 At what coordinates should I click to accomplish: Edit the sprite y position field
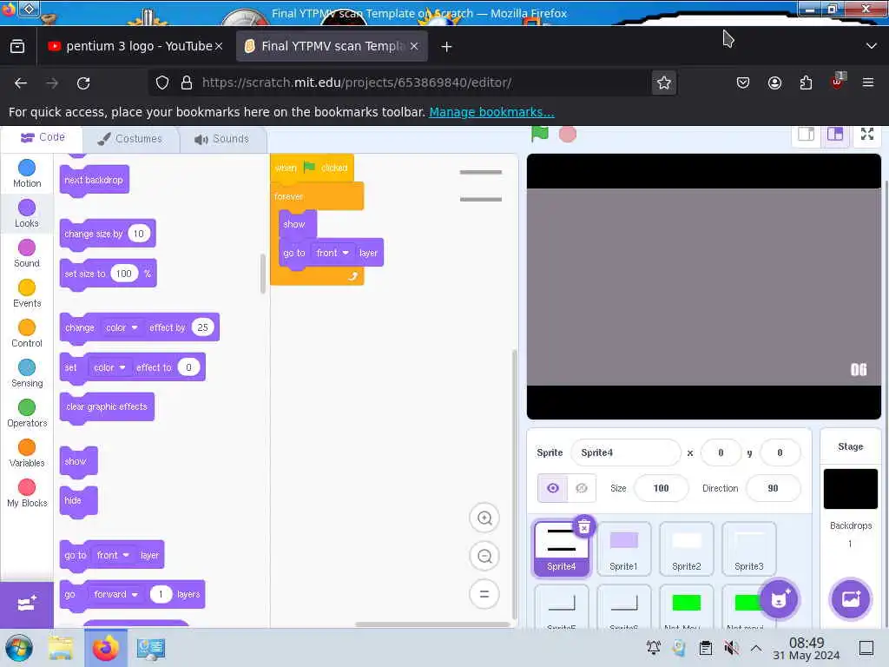point(780,452)
